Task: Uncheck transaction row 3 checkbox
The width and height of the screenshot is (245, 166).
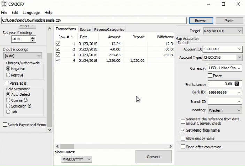Action: tap(58, 54)
